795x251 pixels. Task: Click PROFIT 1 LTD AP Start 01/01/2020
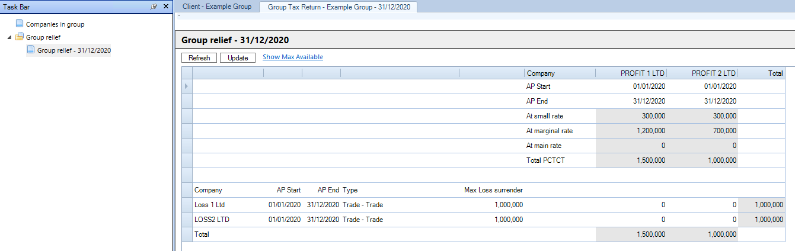click(649, 86)
